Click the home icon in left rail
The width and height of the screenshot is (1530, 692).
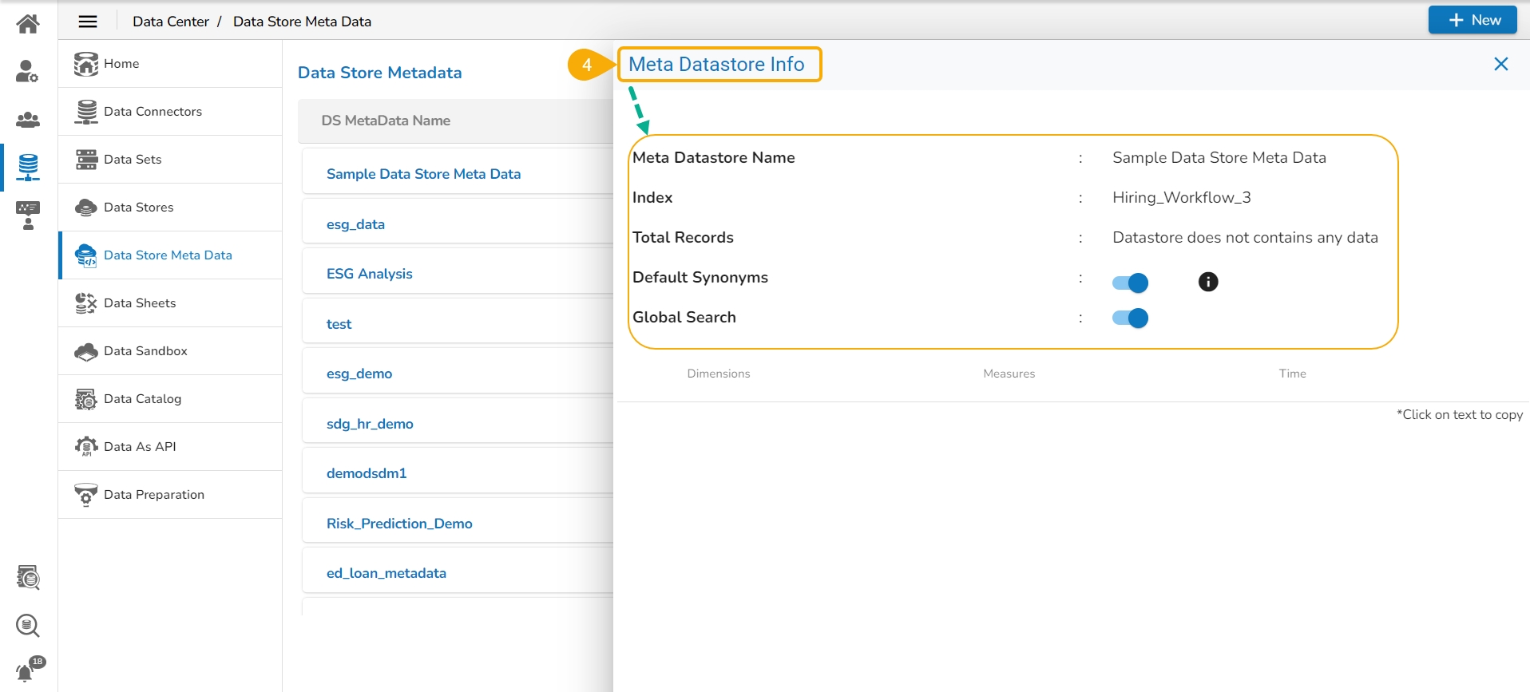(x=28, y=24)
